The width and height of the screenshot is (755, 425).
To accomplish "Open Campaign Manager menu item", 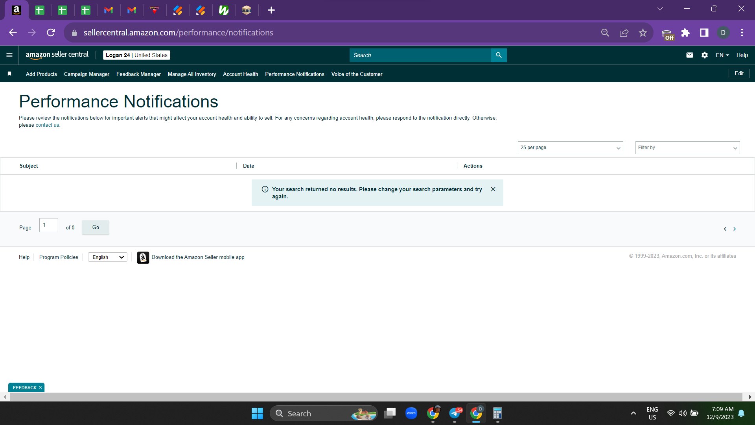I will (x=87, y=74).
